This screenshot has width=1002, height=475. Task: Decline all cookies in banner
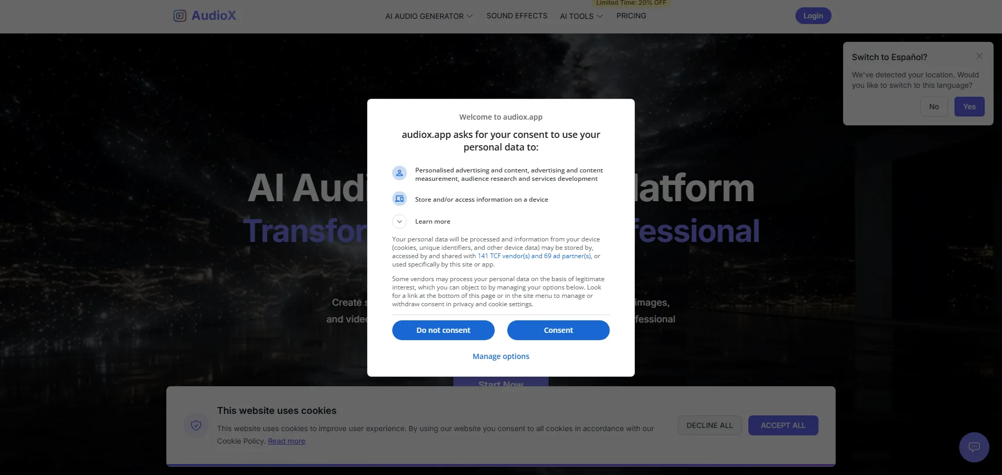(709, 425)
